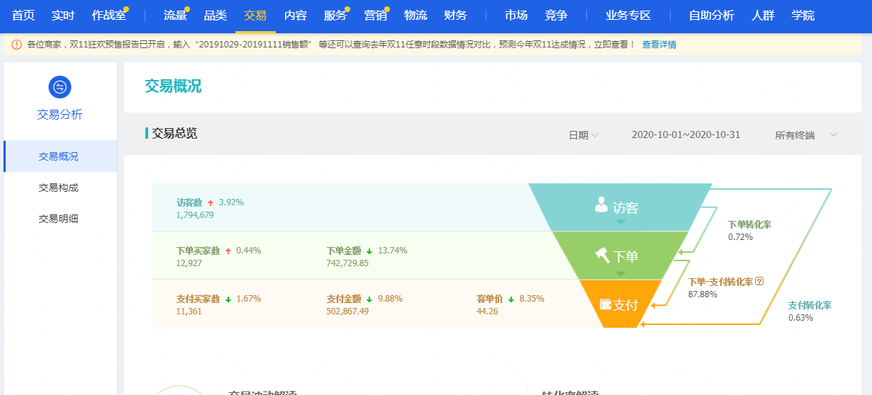872x395 pixels.
Task: Open the 营销 top menu item
Action: (x=376, y=16)
